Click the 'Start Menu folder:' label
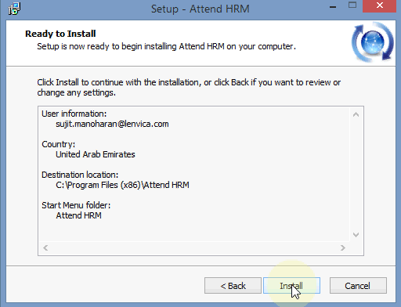This screenshot has height=307, width=401. coord(76,205)
